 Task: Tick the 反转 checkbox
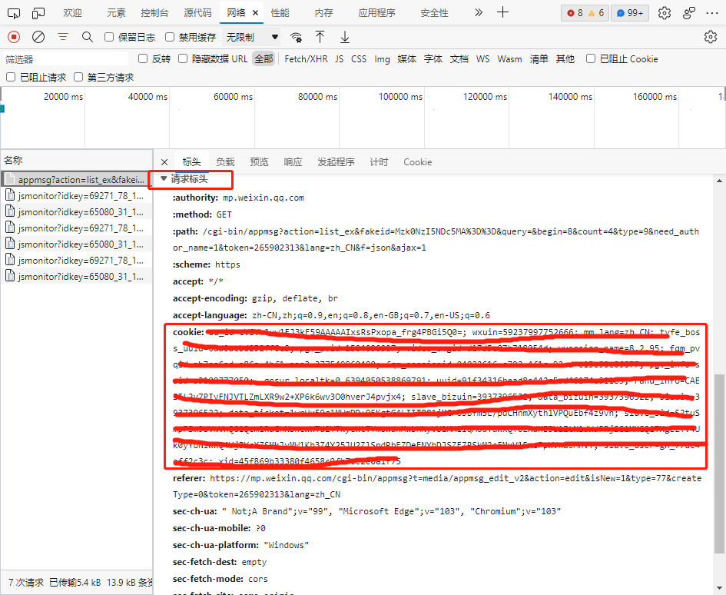coord(143,58)
